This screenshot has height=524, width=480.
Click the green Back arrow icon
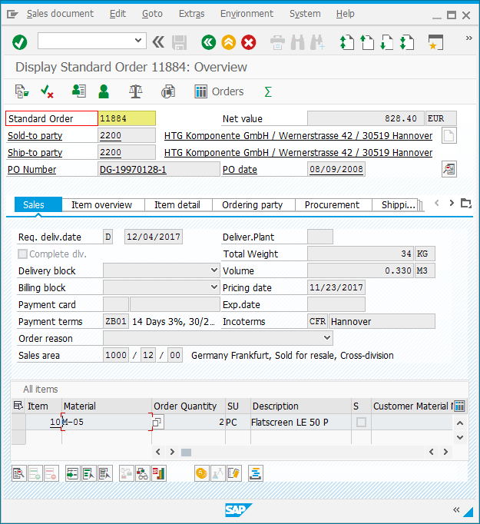click(x=208, y=41)
